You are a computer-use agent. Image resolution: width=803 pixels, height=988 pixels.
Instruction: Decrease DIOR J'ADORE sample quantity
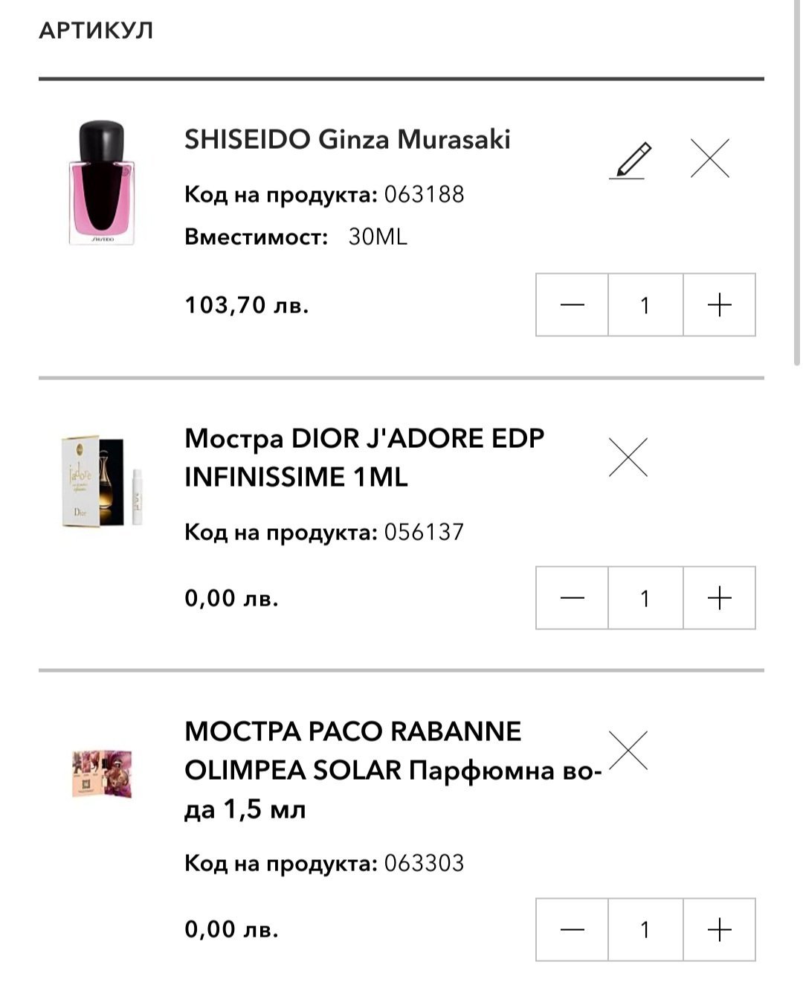(x=572, y=598)
